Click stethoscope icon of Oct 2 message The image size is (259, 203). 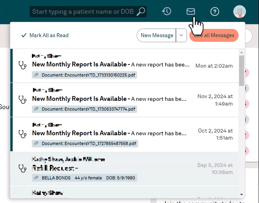coord(22,134)
